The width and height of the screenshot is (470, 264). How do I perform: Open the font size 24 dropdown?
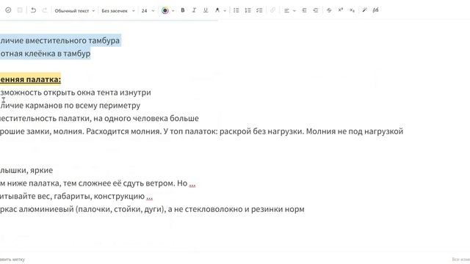pos(148,10)
